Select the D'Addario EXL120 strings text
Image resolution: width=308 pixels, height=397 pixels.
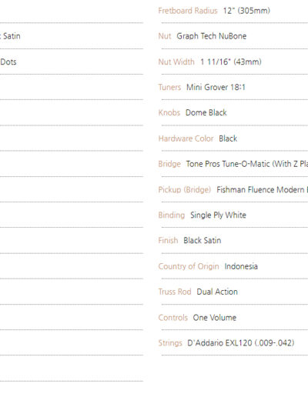241,343
